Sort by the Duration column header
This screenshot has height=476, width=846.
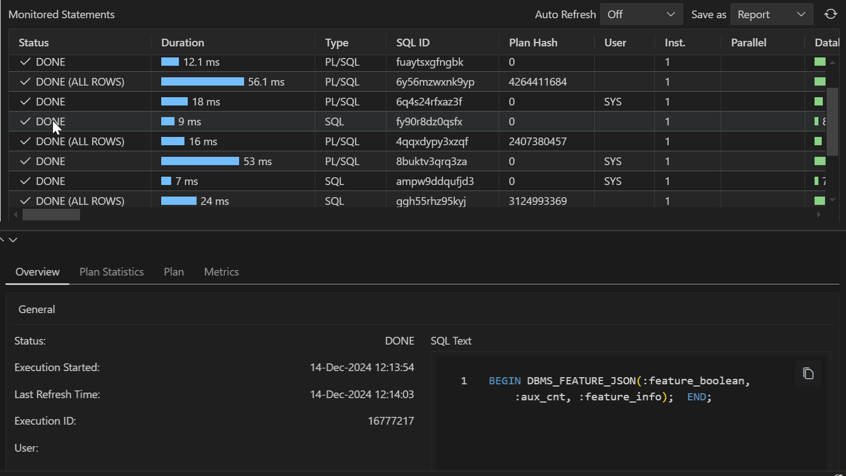click(x=183, y=43)
